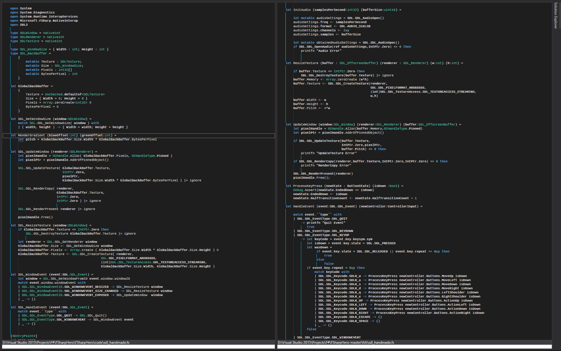561x351 pixels.
Task: Click the white bar under the left file path
Action: [138, 347]
